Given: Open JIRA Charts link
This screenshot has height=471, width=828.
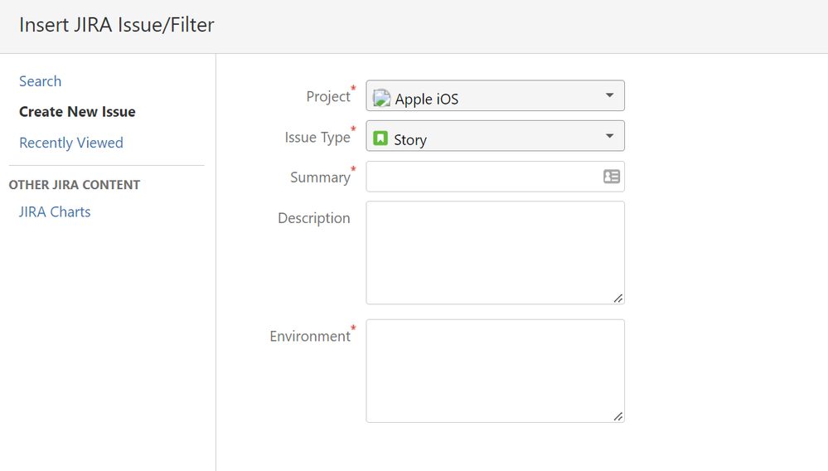Looking at the screenshot, I should click(x=55, y=211).
